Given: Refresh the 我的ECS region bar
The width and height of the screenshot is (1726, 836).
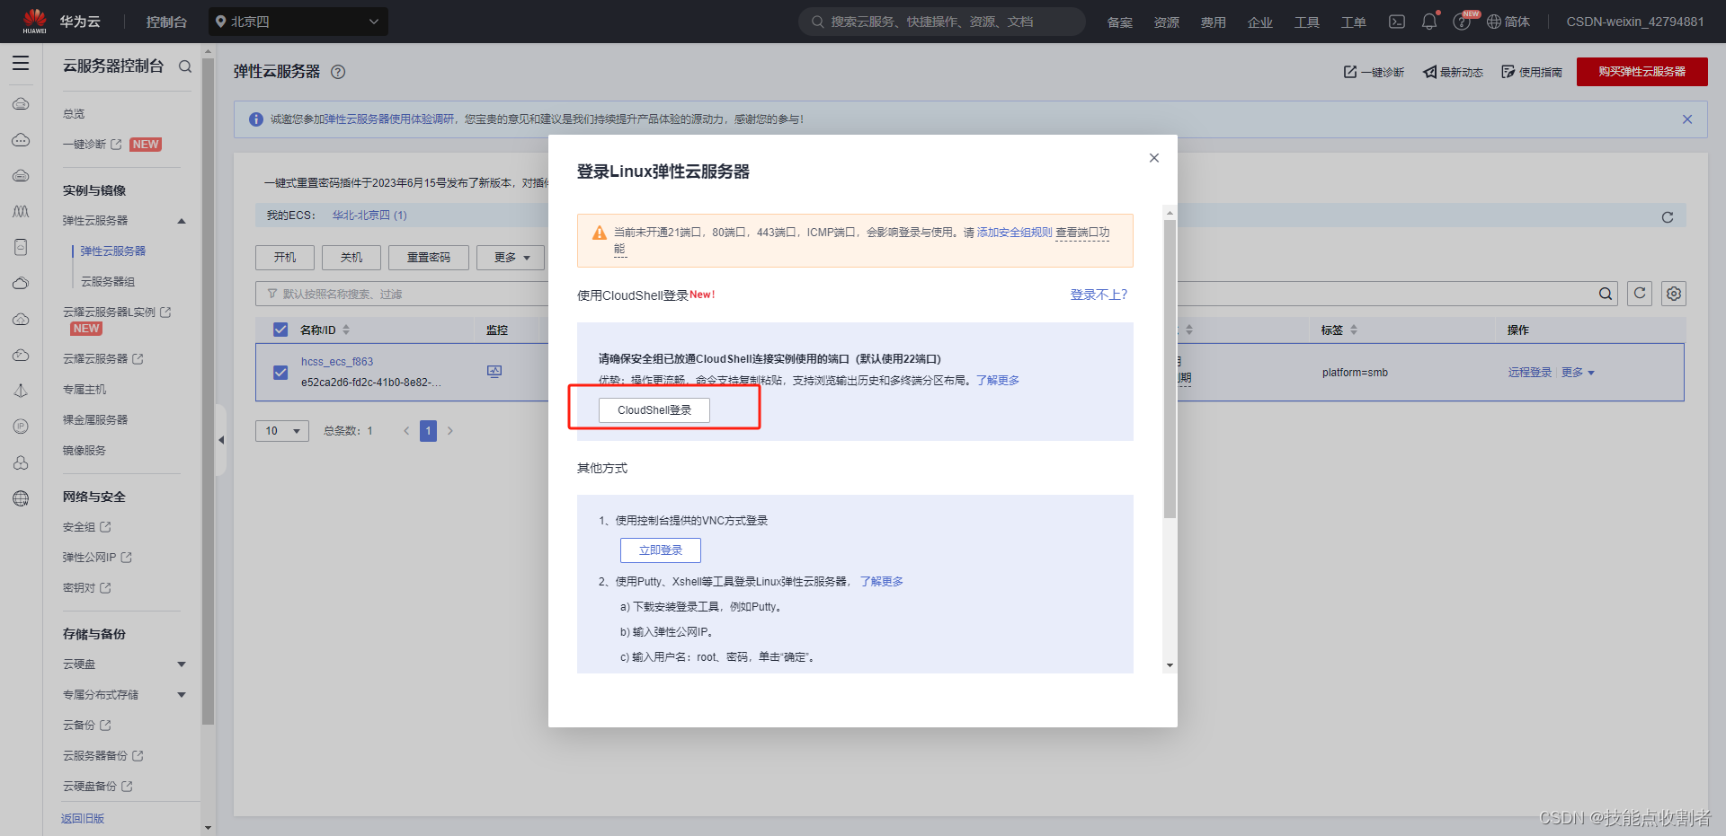Looking at the screenshot, I should pos(1668,216).
